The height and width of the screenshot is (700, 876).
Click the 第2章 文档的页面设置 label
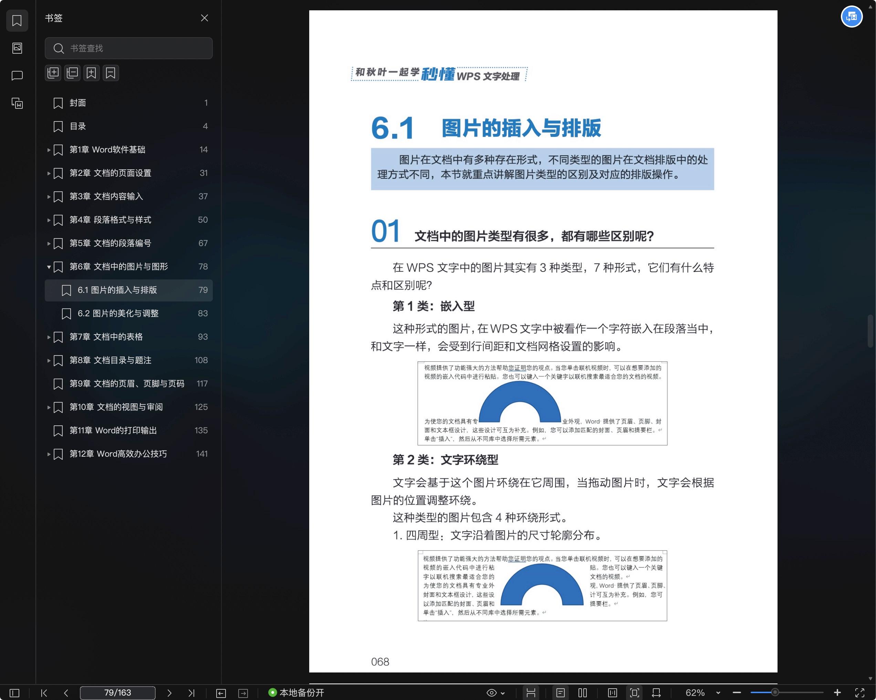point(110,173)
